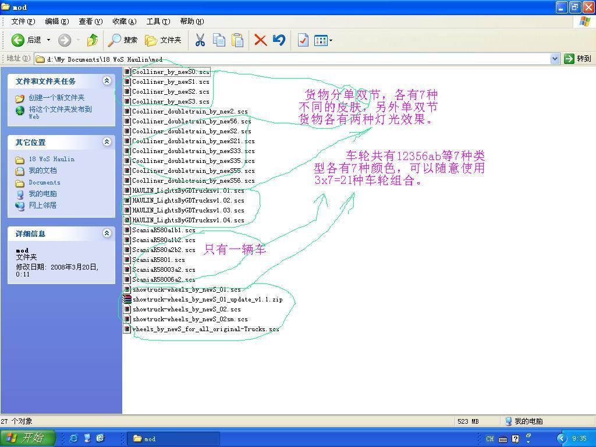Click the red Delete X icon
This screenshot has width=596, height=447.
[260, 40]
